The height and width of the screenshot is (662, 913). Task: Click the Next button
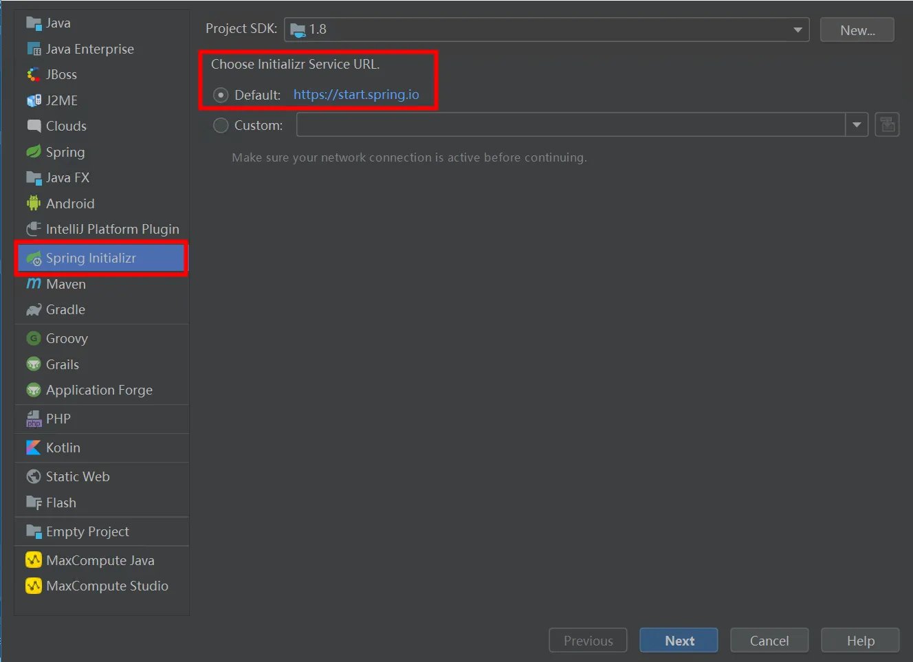pyautogui.click(x=679, y=641)
